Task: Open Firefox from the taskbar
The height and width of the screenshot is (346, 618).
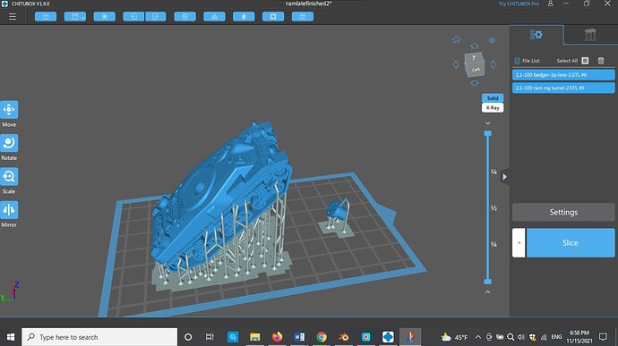Action: click(x=278, y=337)
